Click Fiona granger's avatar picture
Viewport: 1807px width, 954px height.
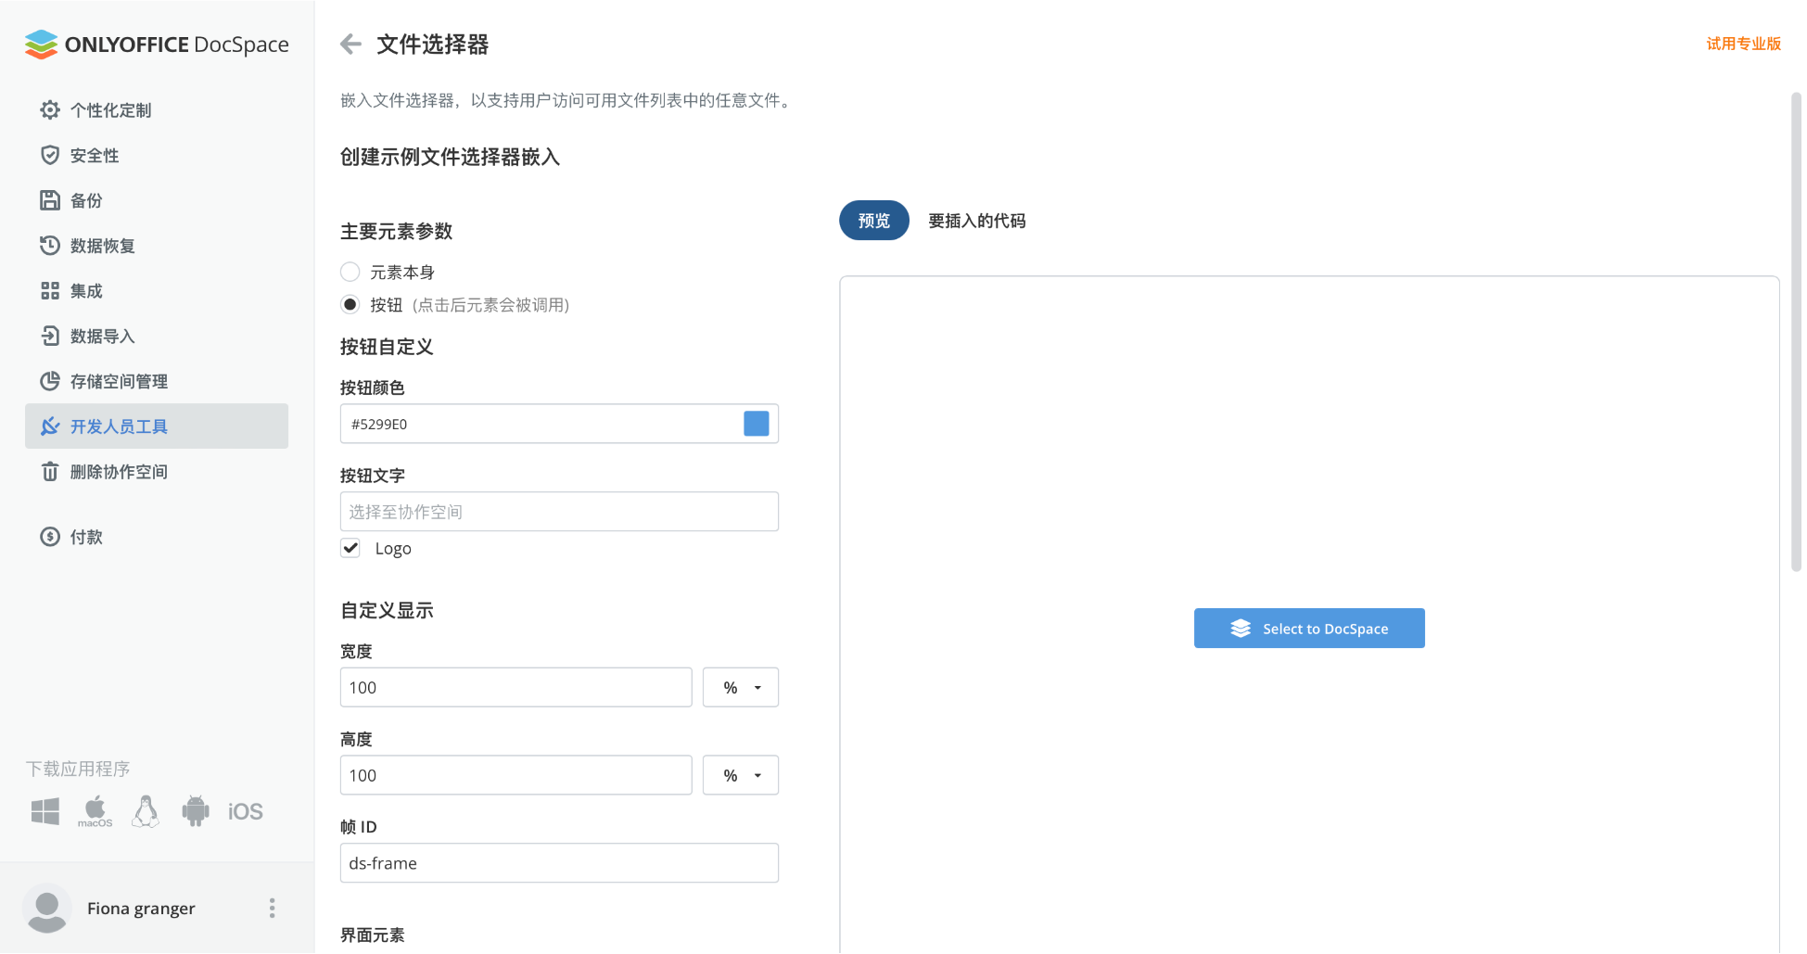(x=47, y=908)
